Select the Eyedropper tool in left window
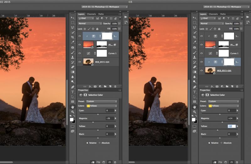The image size is (251, 164). (x=72, y=42)
